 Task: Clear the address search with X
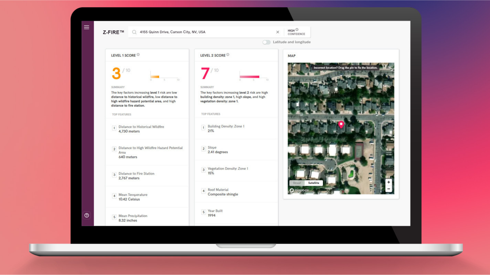278,32
